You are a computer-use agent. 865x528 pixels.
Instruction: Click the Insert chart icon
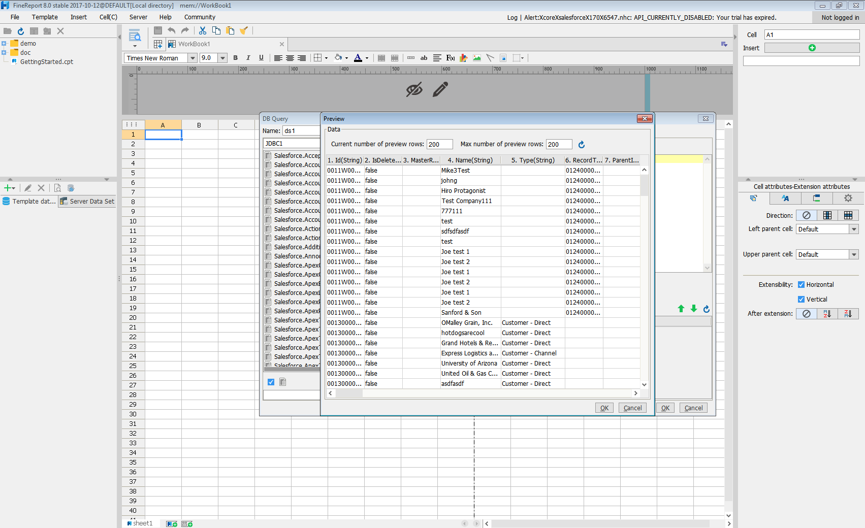point(463,58)
